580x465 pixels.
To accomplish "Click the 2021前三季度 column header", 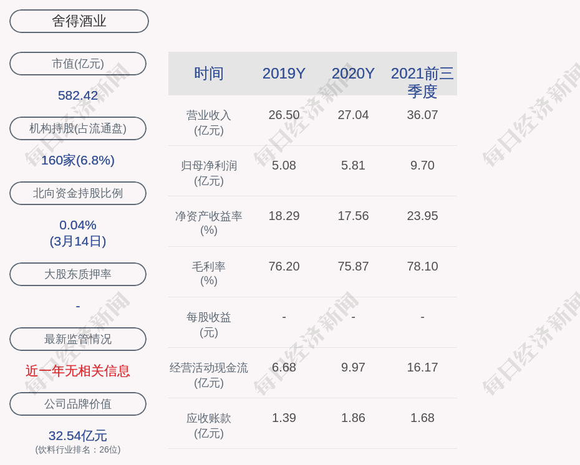I will [x=422, y=82].
